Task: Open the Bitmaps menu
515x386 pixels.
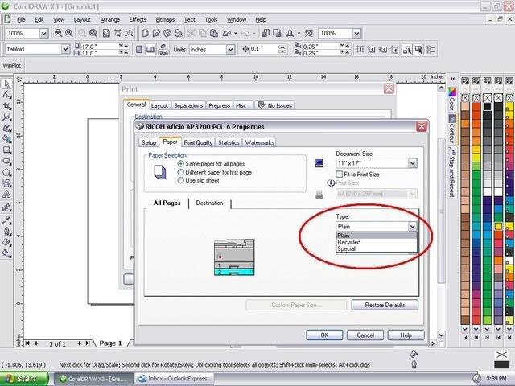Action: [165, 19]
